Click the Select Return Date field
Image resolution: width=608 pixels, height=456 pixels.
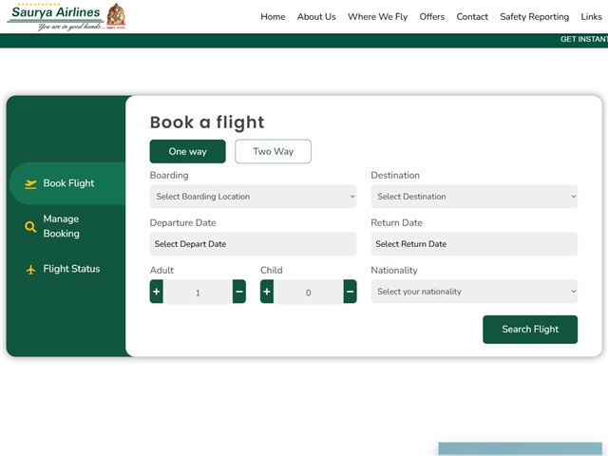pyautogui.click(x=473, y=244)
